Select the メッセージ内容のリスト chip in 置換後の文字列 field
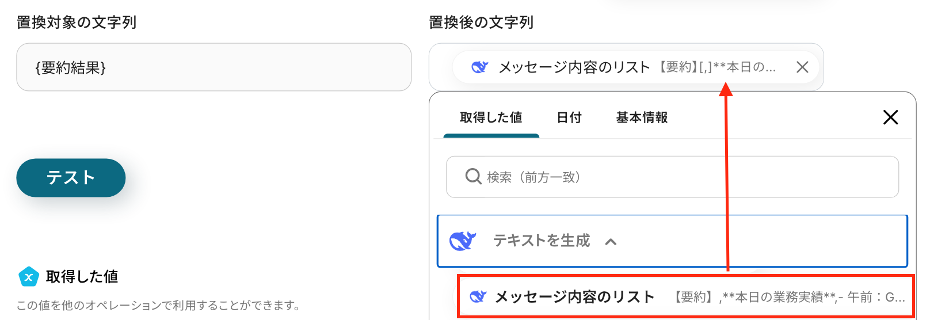The width and height of the screenshot is (930, 320). pos(635,67)
